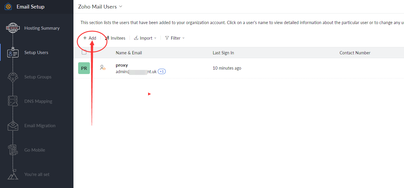Click the +1 badge beside the email

click(162, 71)
